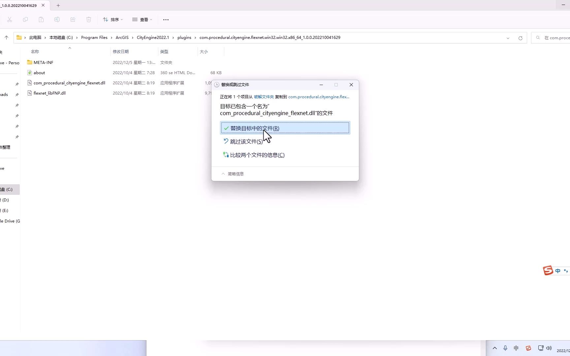This screenshot has height=356, width=570.
Task: Click the Share icon in toolbar
Action: coord(73,20)
